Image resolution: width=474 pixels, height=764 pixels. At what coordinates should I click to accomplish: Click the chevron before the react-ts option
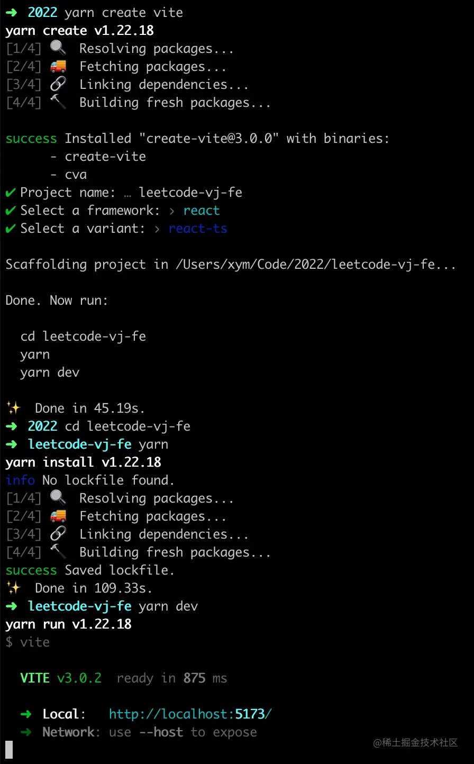click(x=157, y=229)
